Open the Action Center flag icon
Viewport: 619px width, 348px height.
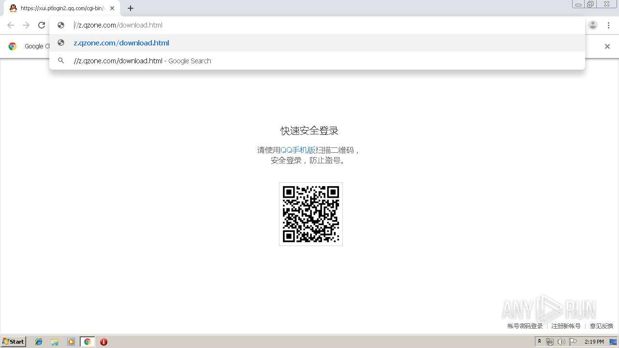(x=573, y=342)
